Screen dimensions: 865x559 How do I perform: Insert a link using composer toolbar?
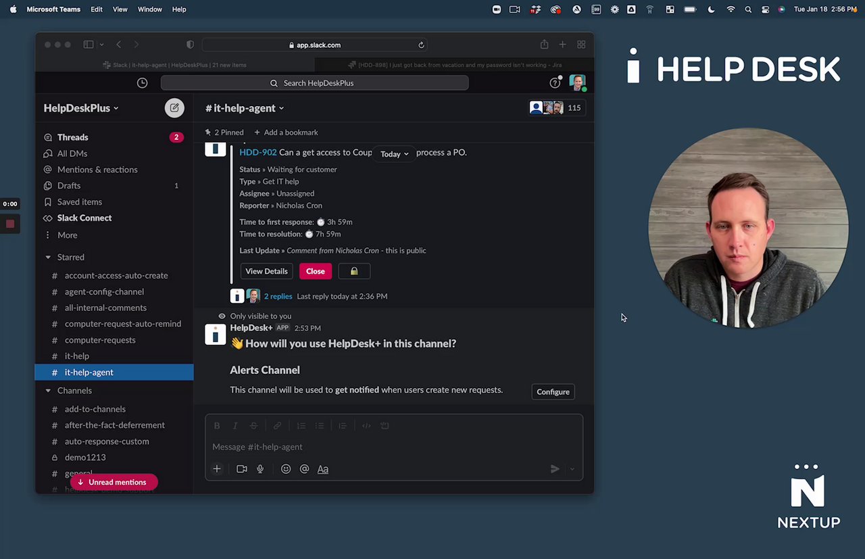277,426
